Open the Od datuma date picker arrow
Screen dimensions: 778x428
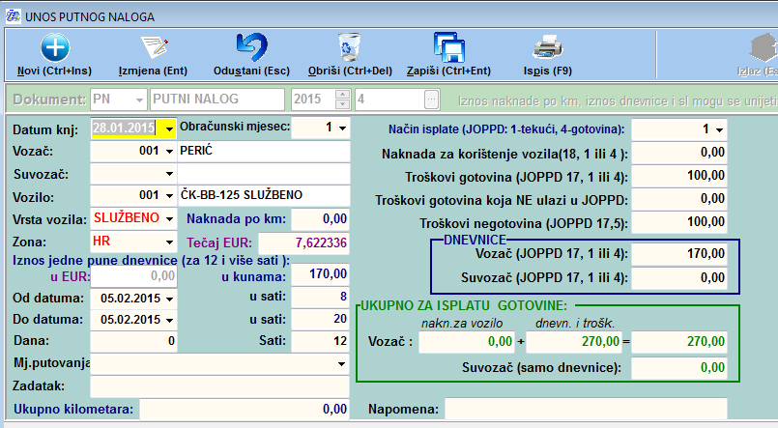pyautogui.click(x=170, y=300)
